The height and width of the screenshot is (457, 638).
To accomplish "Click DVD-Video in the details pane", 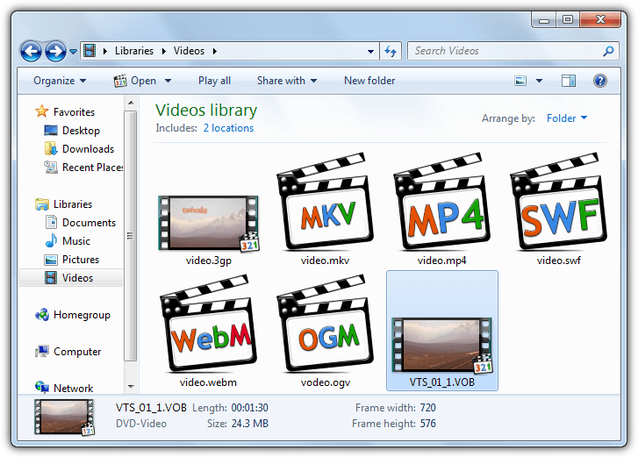I will pyautogui.click(x=140, y=424).
